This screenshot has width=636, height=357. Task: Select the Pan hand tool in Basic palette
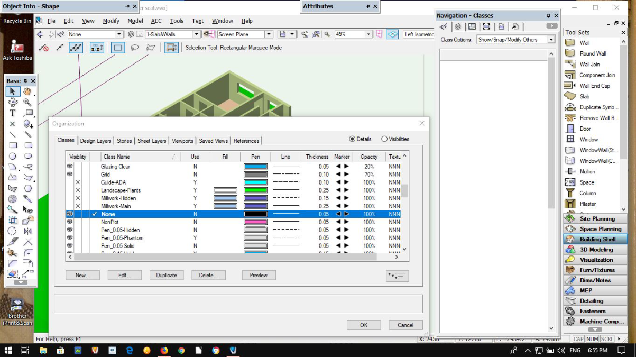(x=27, y=91)
